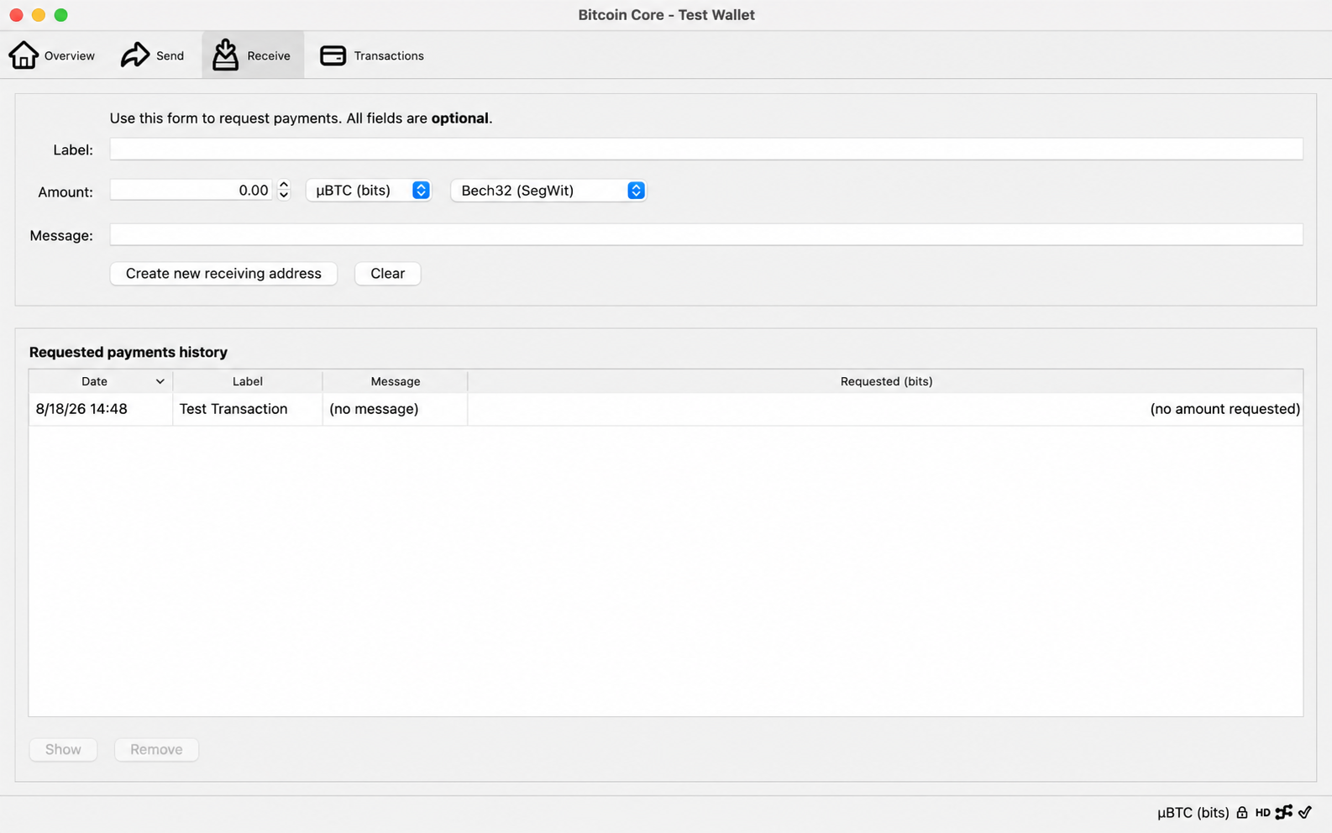Select the 8/18/26 14:48 date cell
1332x833 pixels.
[x=101, y=409]
